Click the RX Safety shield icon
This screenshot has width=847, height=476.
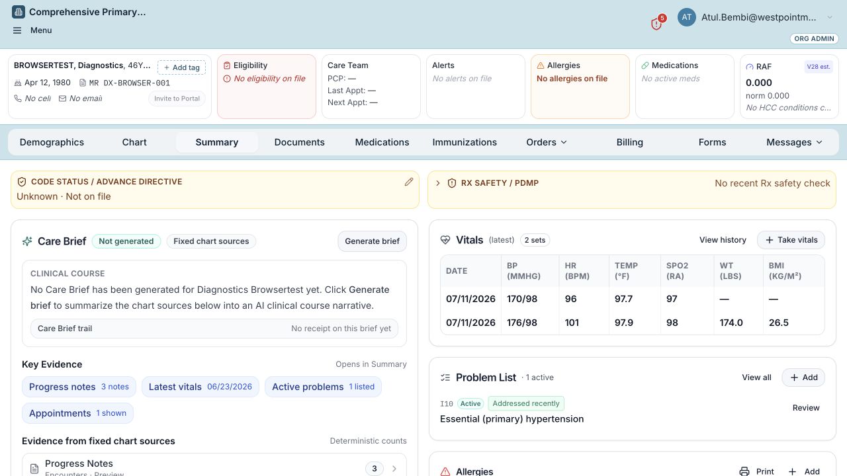(452, 183)
